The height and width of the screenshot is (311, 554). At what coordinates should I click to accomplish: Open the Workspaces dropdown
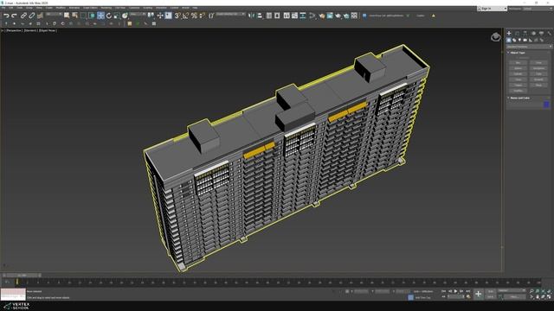537,9
